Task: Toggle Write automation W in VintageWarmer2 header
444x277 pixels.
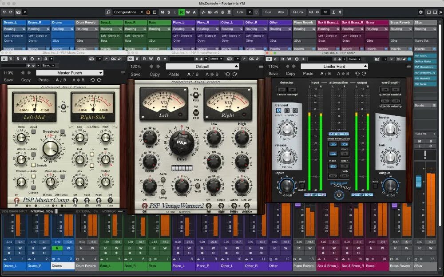Action: 151,59
